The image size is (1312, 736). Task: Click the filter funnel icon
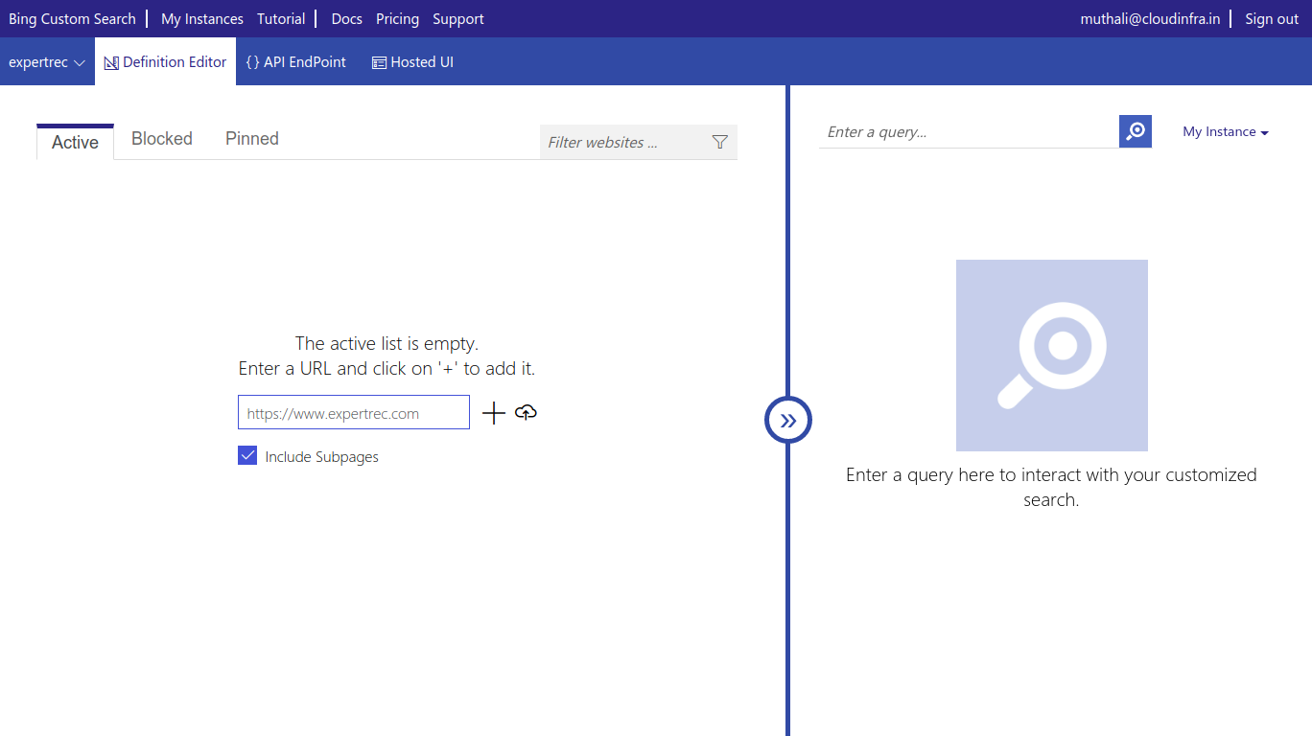[719, 141]
